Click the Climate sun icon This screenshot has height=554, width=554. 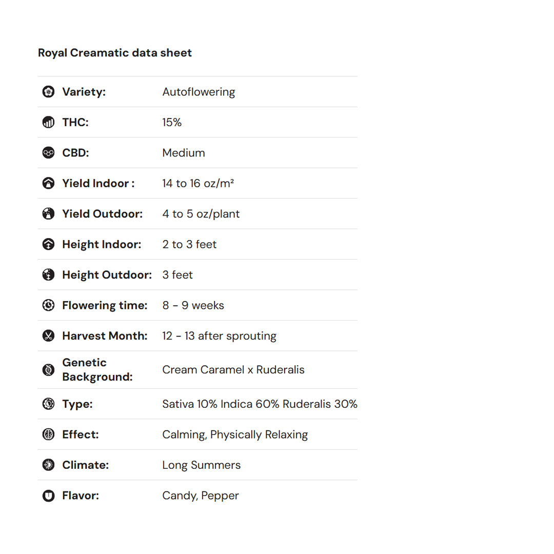48,465
